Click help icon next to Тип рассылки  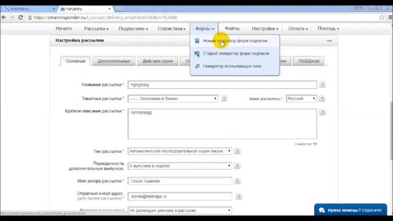(237, 151)
